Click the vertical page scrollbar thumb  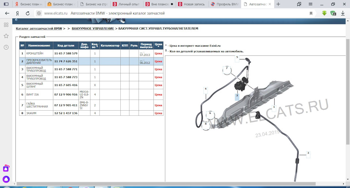[347, 91]
